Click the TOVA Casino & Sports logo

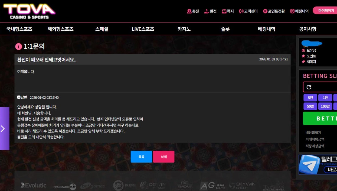coord(29,11)
